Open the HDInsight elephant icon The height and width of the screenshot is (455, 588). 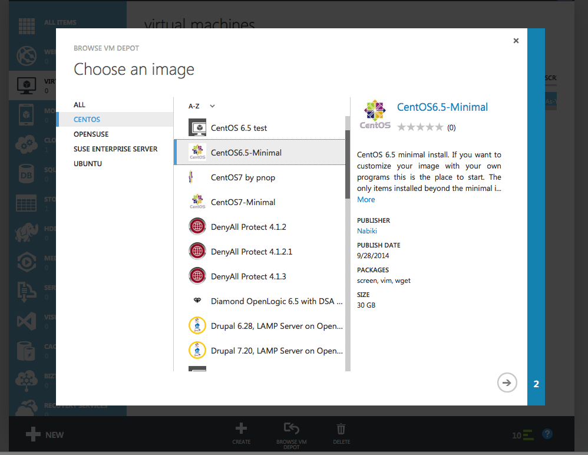[27, 232]
